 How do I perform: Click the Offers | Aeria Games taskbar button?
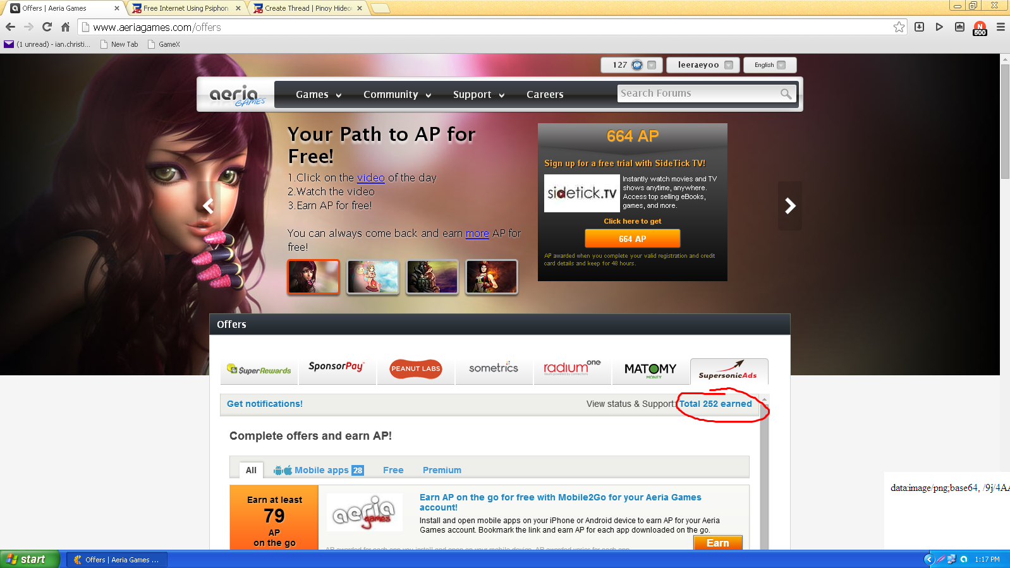tap(117, 559)
